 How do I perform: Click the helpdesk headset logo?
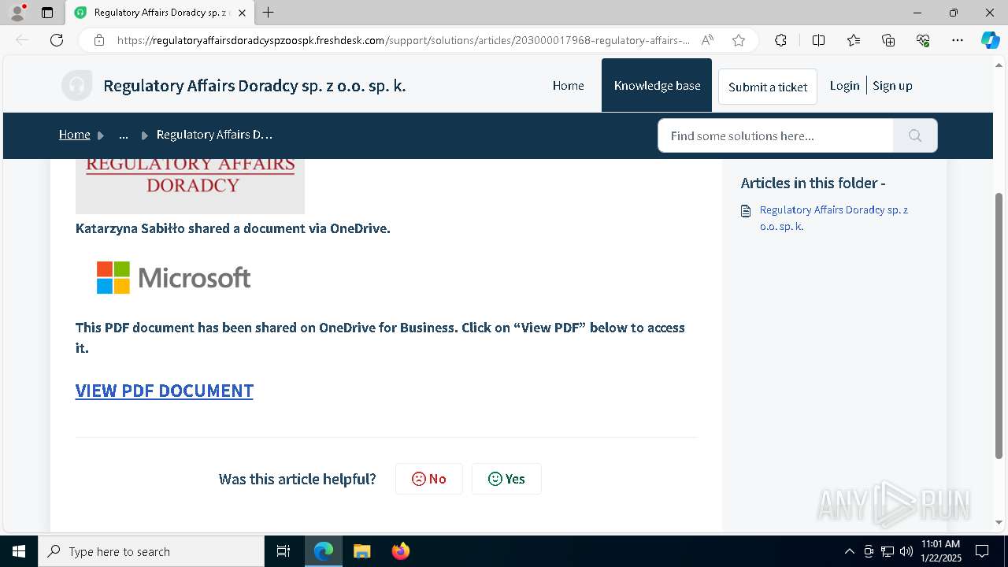pyautogui.click(x=76, y=86)
